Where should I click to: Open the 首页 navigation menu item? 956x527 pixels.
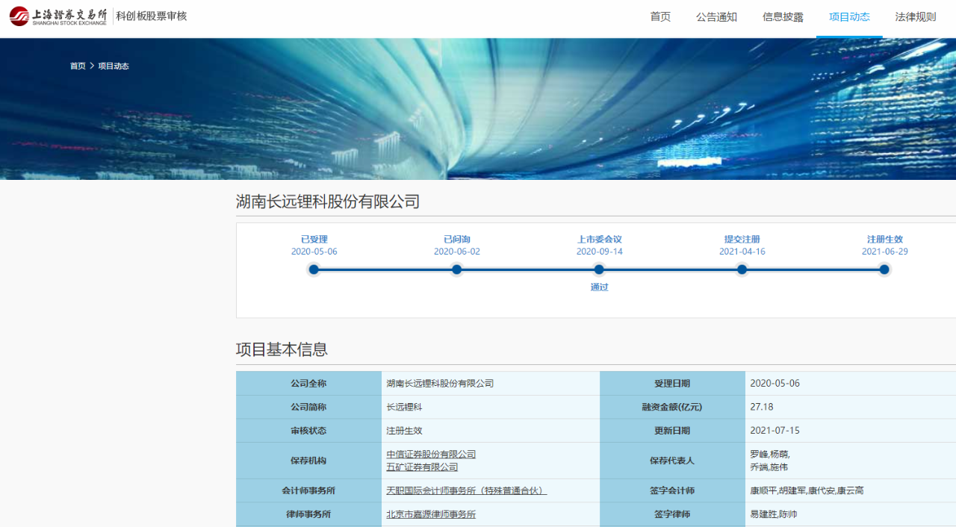click(660, 17)
